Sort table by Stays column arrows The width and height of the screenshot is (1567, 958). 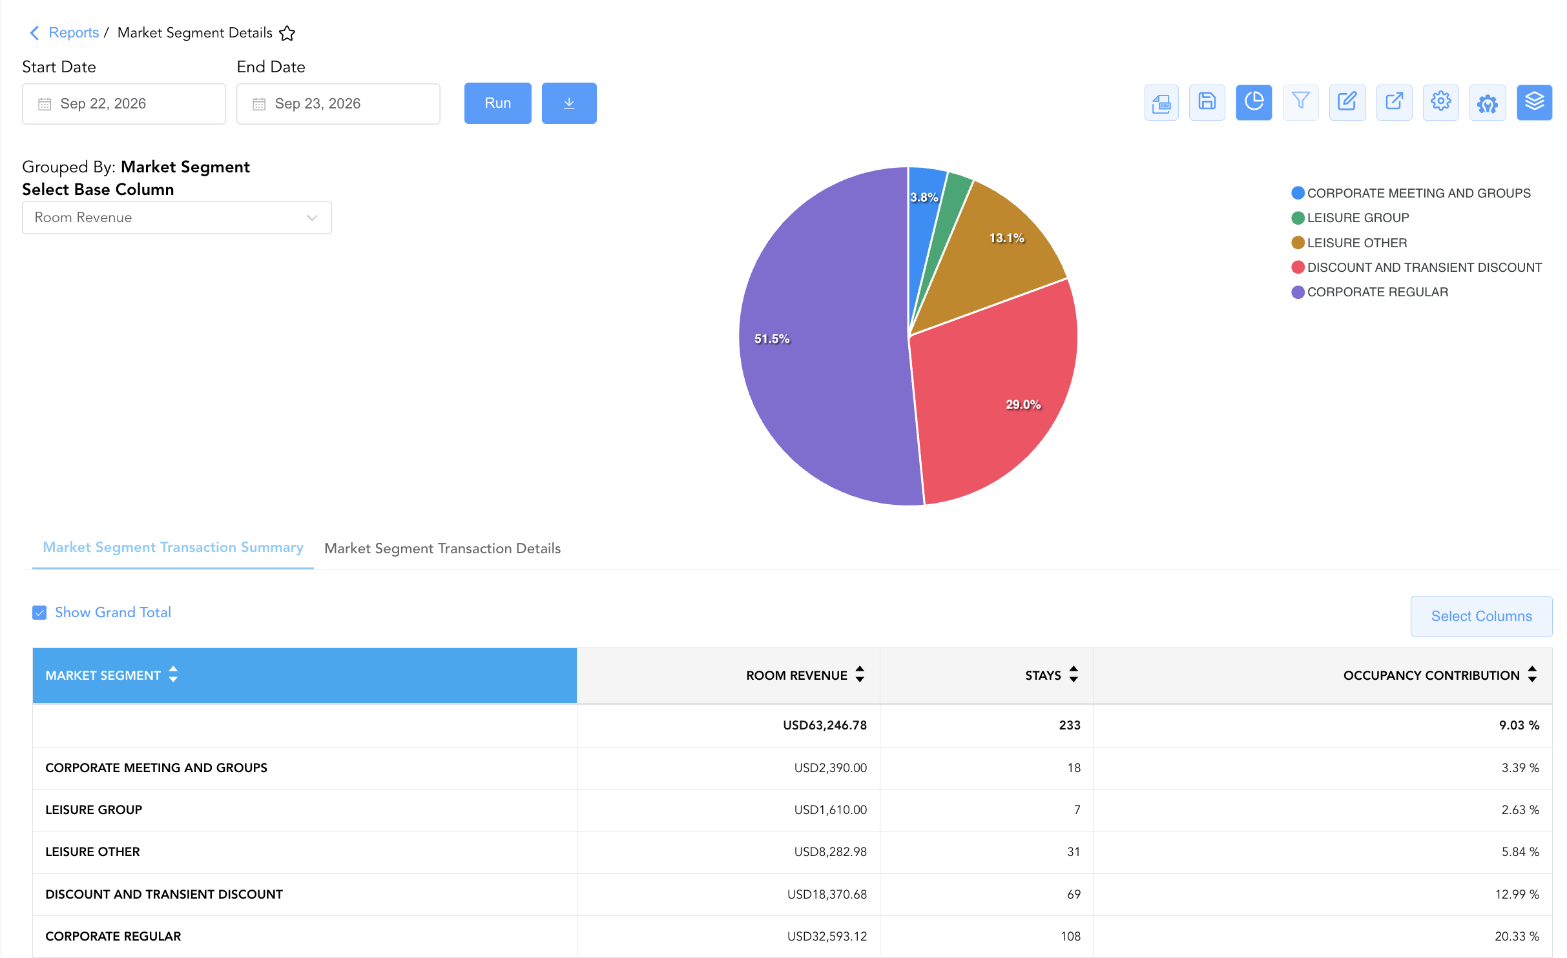point(1074,675)
